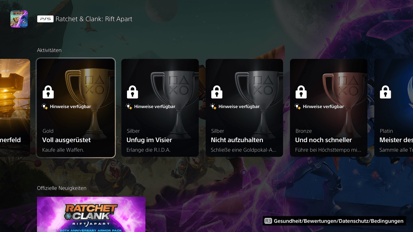
Task: Select lock icon on Voll ausgerüstet card
Action: [x=48, y=92]
